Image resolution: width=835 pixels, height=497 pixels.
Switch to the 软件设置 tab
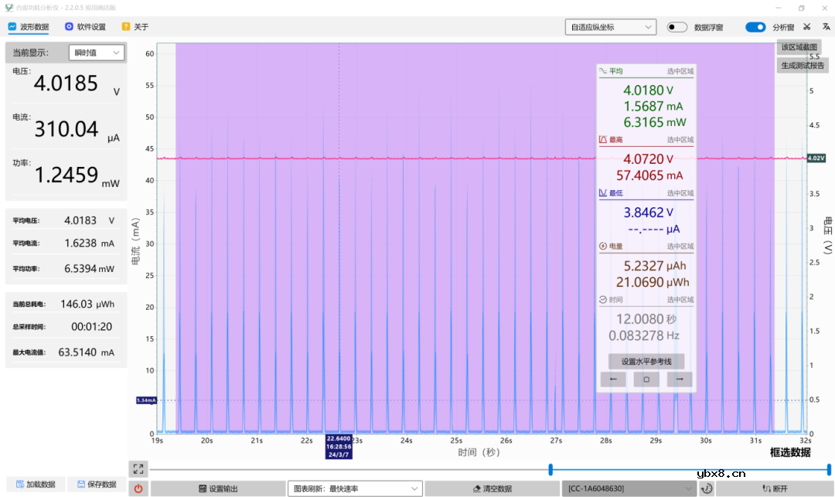85,27
